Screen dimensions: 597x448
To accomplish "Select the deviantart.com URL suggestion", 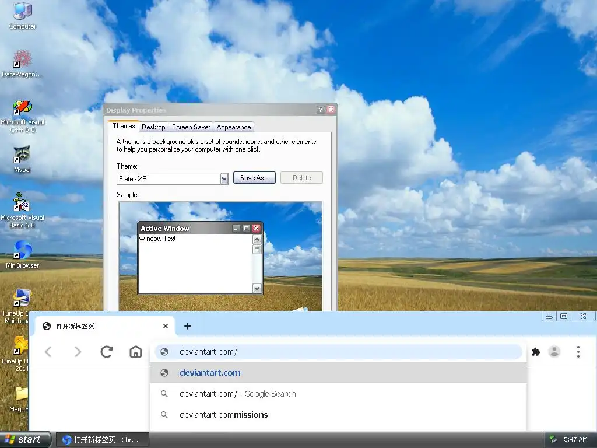I will (338, 373).
